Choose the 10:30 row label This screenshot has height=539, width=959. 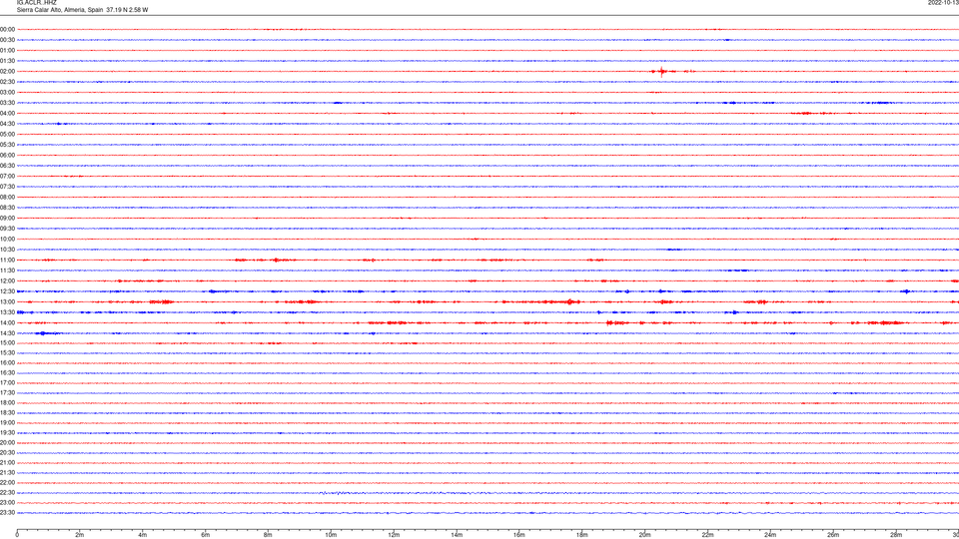coord(7,250)
